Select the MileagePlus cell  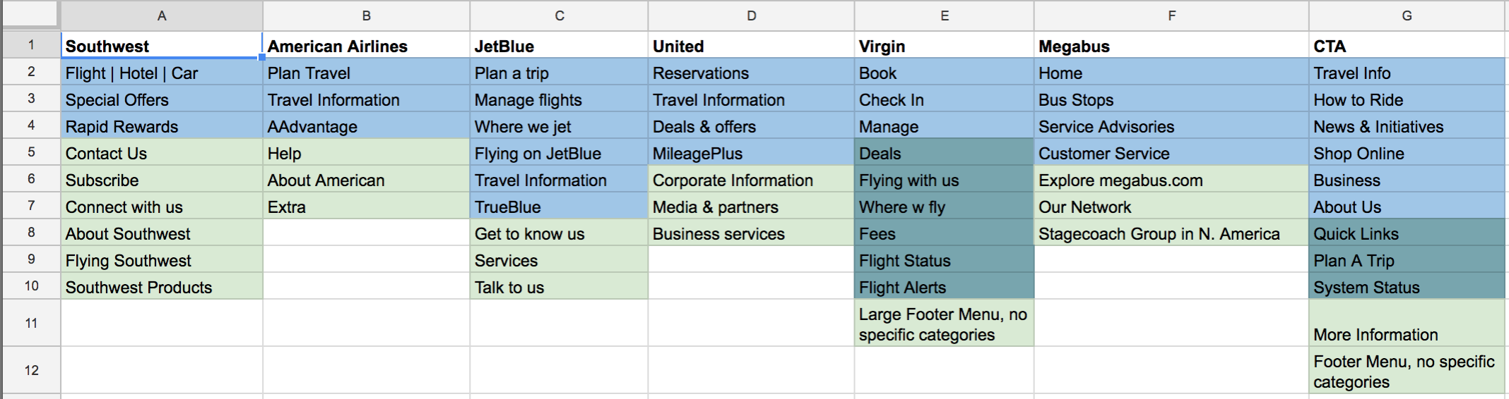[751, 153]
